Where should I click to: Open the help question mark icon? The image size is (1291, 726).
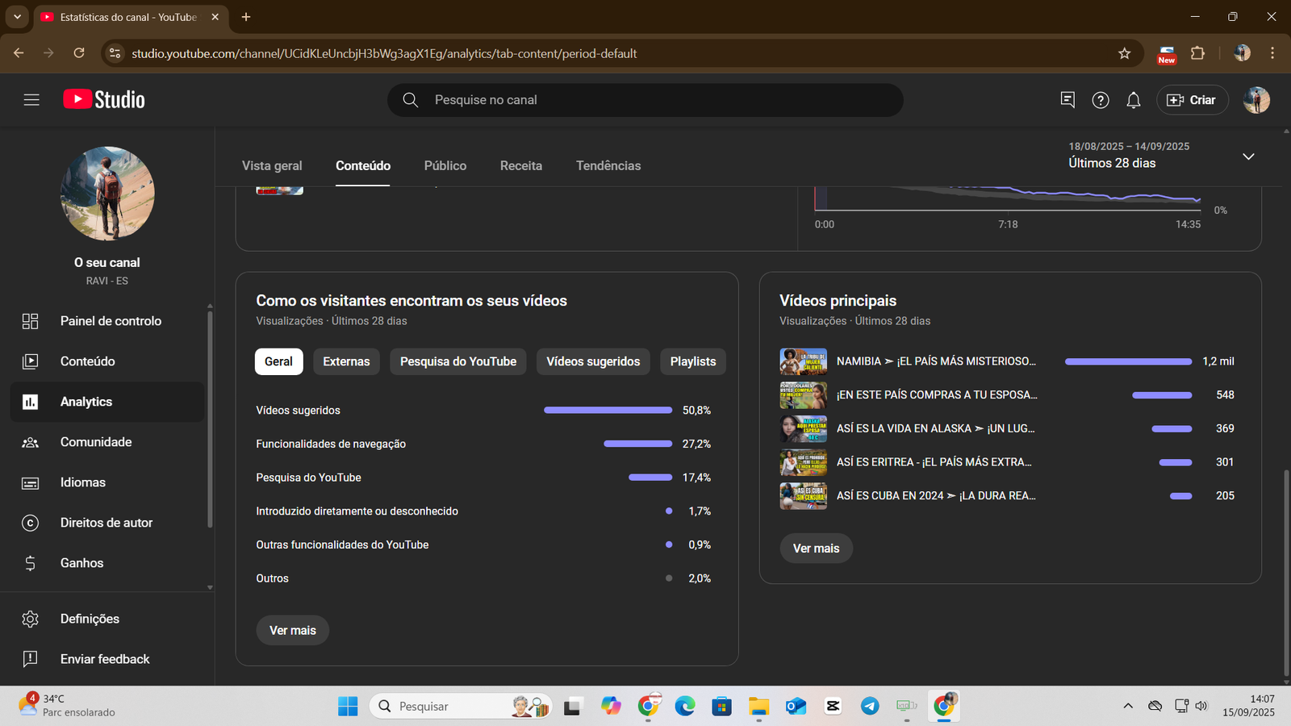(x=1101, y=100)
